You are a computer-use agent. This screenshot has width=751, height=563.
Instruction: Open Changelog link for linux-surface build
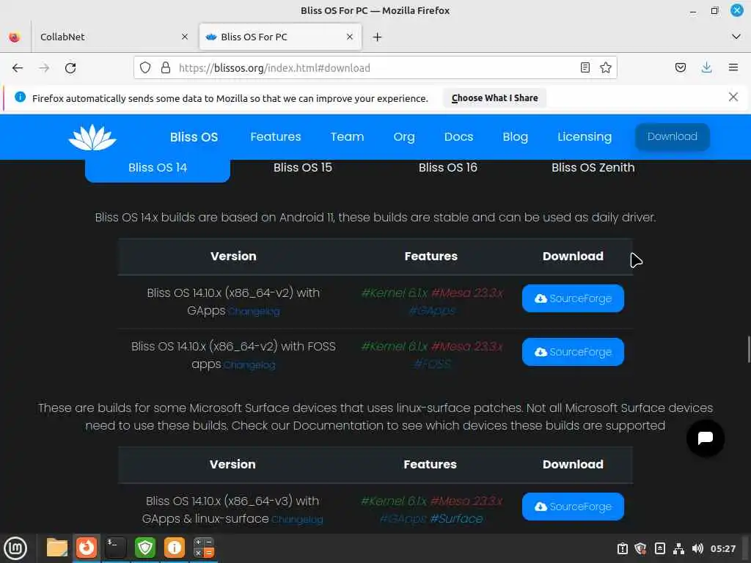pos(298,520)
